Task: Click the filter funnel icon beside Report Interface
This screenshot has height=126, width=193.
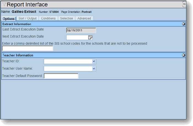Action: pyautogui.click(x=4, y=4)
